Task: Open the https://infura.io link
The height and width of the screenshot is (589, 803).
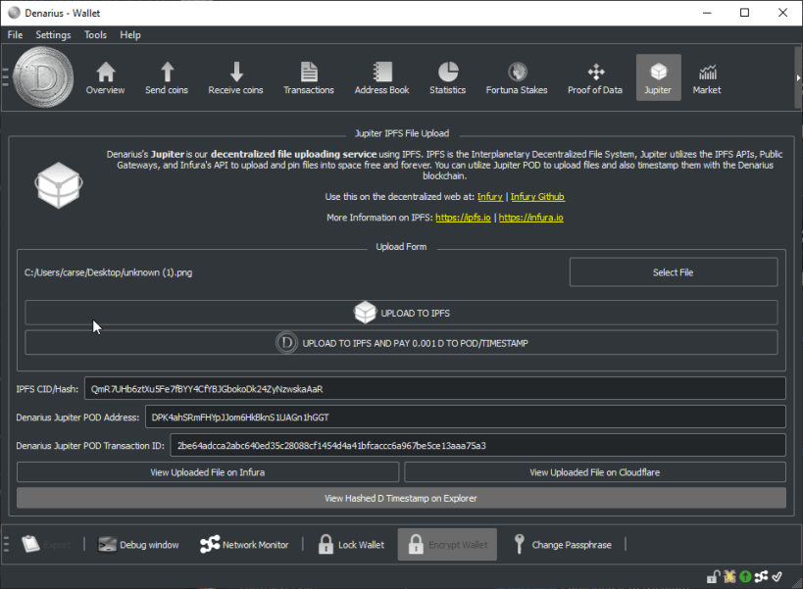Action: [531, 218]
